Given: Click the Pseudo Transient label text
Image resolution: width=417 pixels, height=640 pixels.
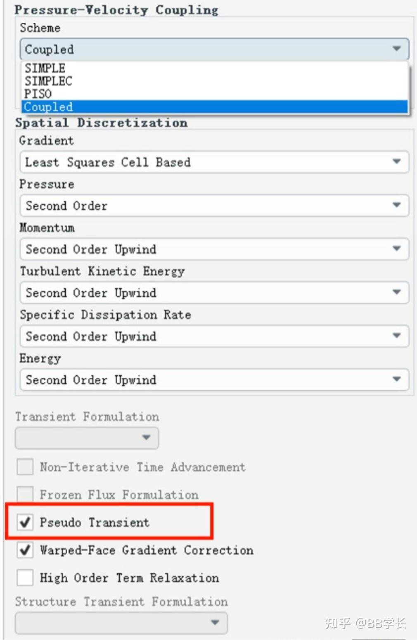Looking at the screenshot, I should point(95,522).
